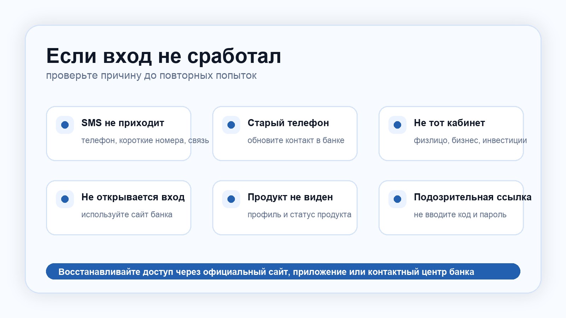
Task: Click the text физлицо, бизнес, инвестиции
Action: click(x=470, y=140)
